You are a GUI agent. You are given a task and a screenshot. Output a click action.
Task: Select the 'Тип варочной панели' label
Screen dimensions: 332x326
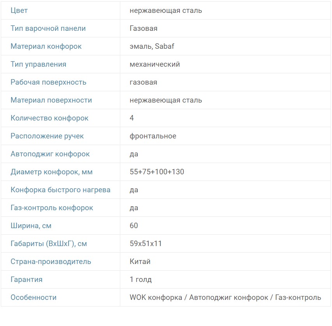48,28
